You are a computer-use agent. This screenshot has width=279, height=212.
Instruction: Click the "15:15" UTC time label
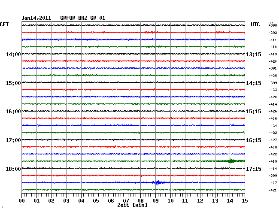click(254, 112)
